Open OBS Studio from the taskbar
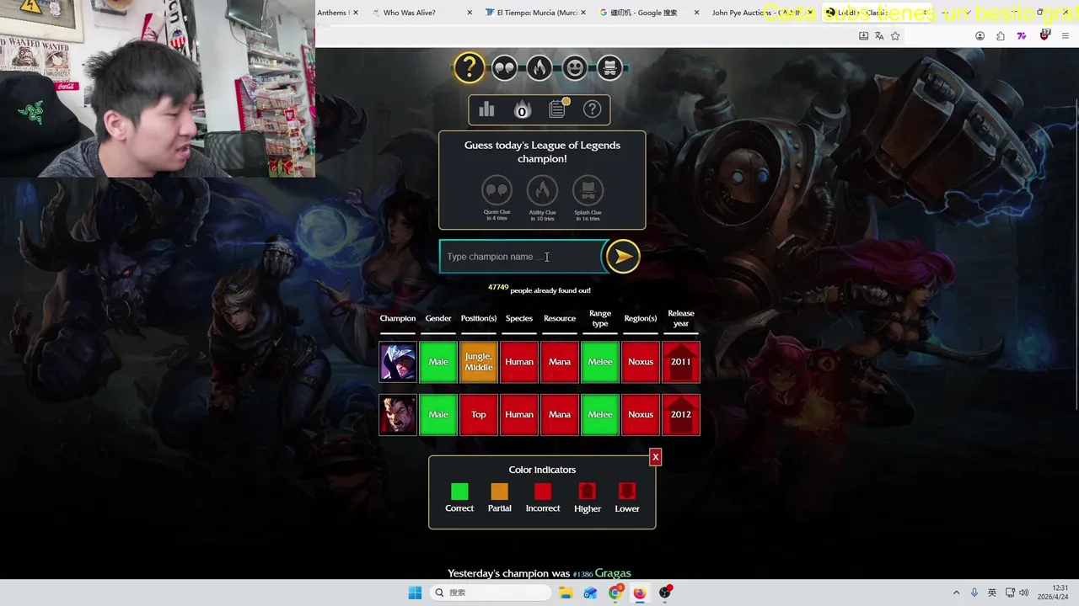This screenshot has width=1079, height=606. point(665,593)
